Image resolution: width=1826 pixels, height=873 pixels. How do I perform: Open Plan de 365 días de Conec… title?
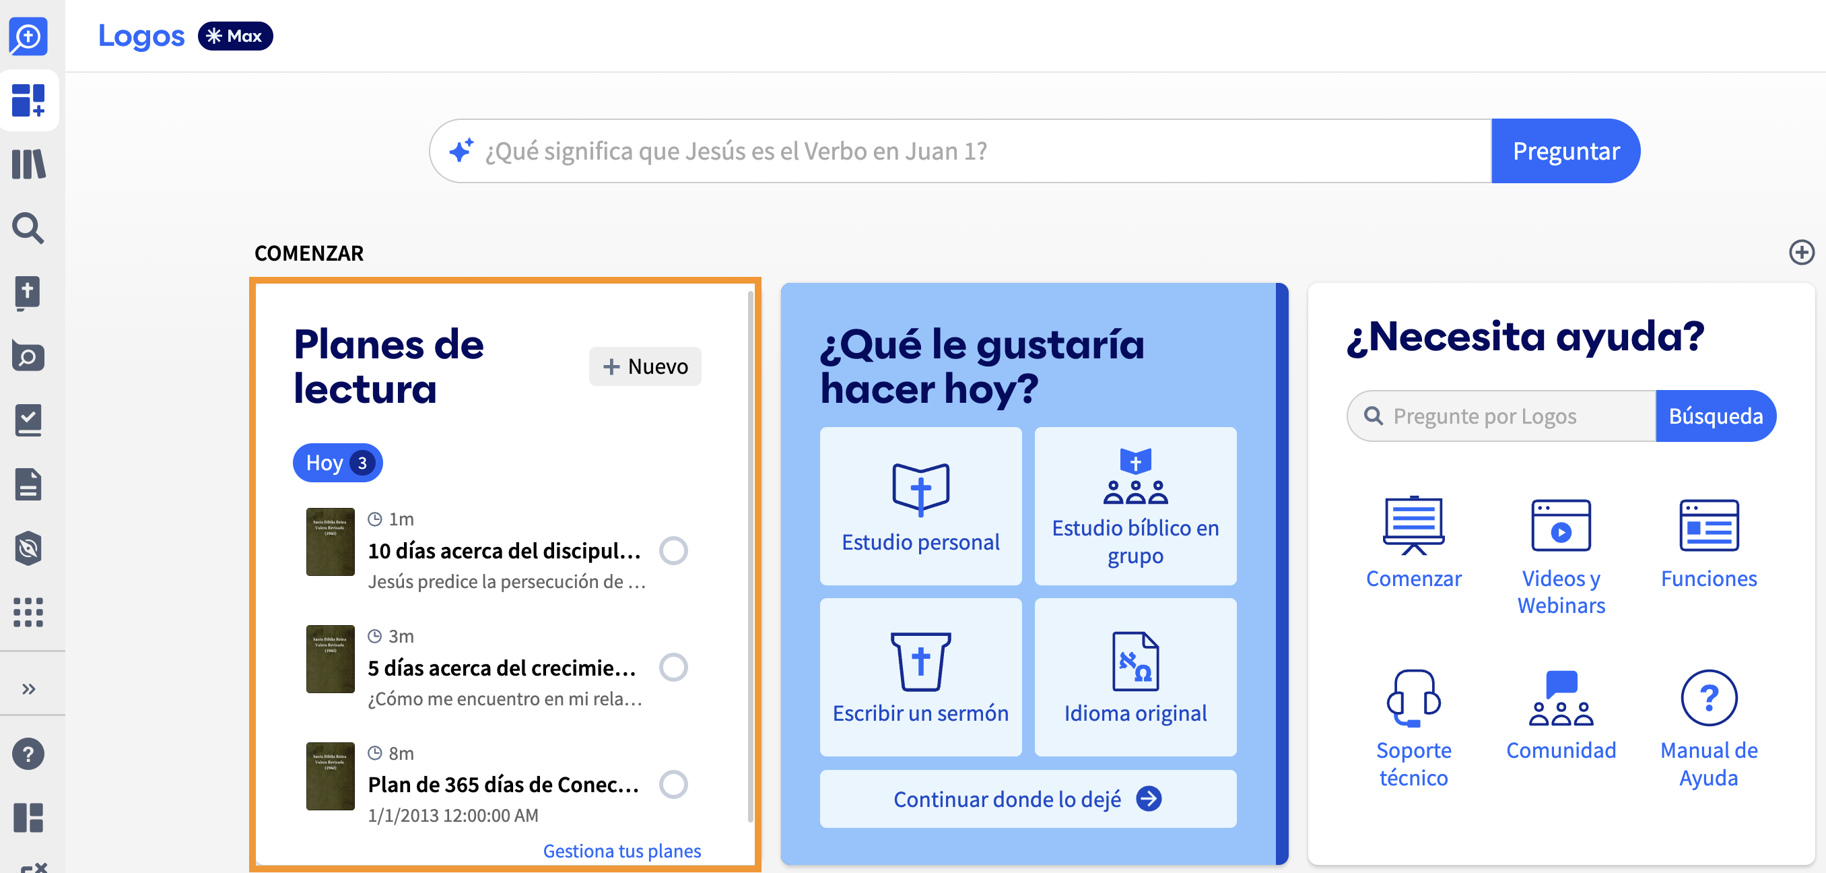pos(503,784)
